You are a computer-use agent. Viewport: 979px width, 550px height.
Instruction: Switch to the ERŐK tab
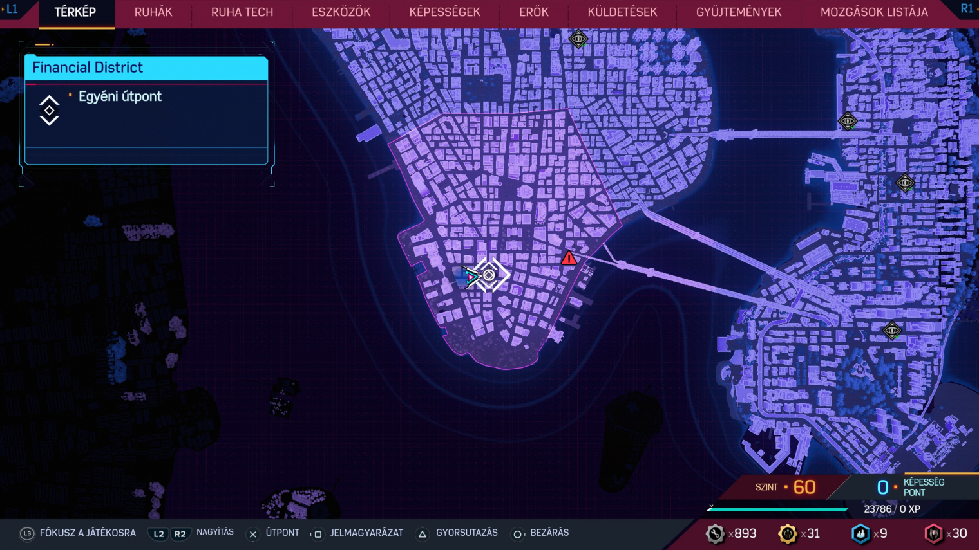click(534, 12)
